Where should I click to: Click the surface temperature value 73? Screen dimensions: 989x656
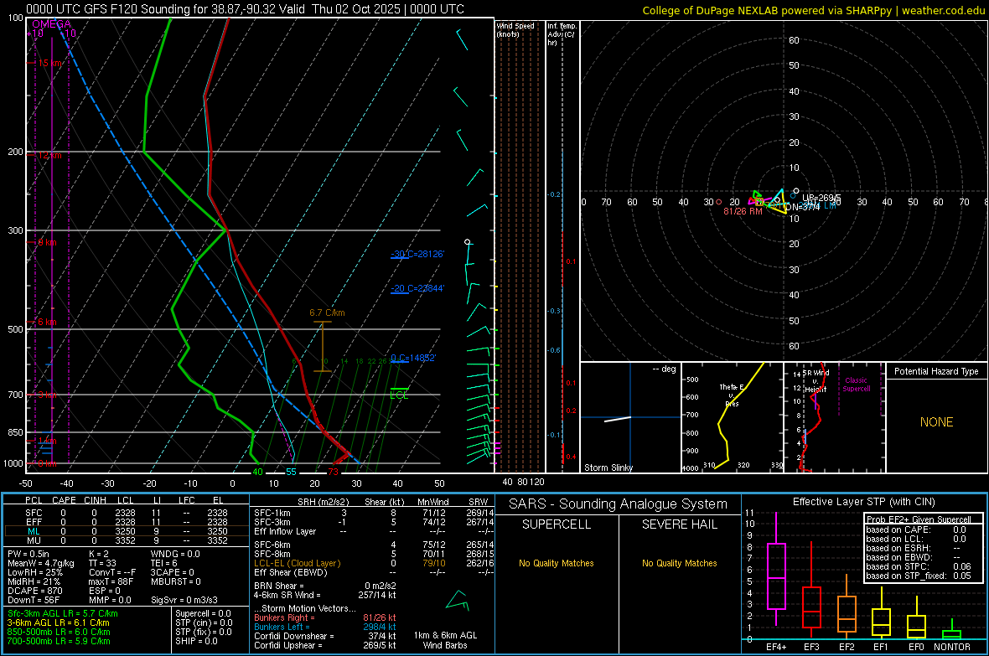[x=333, y=472]
